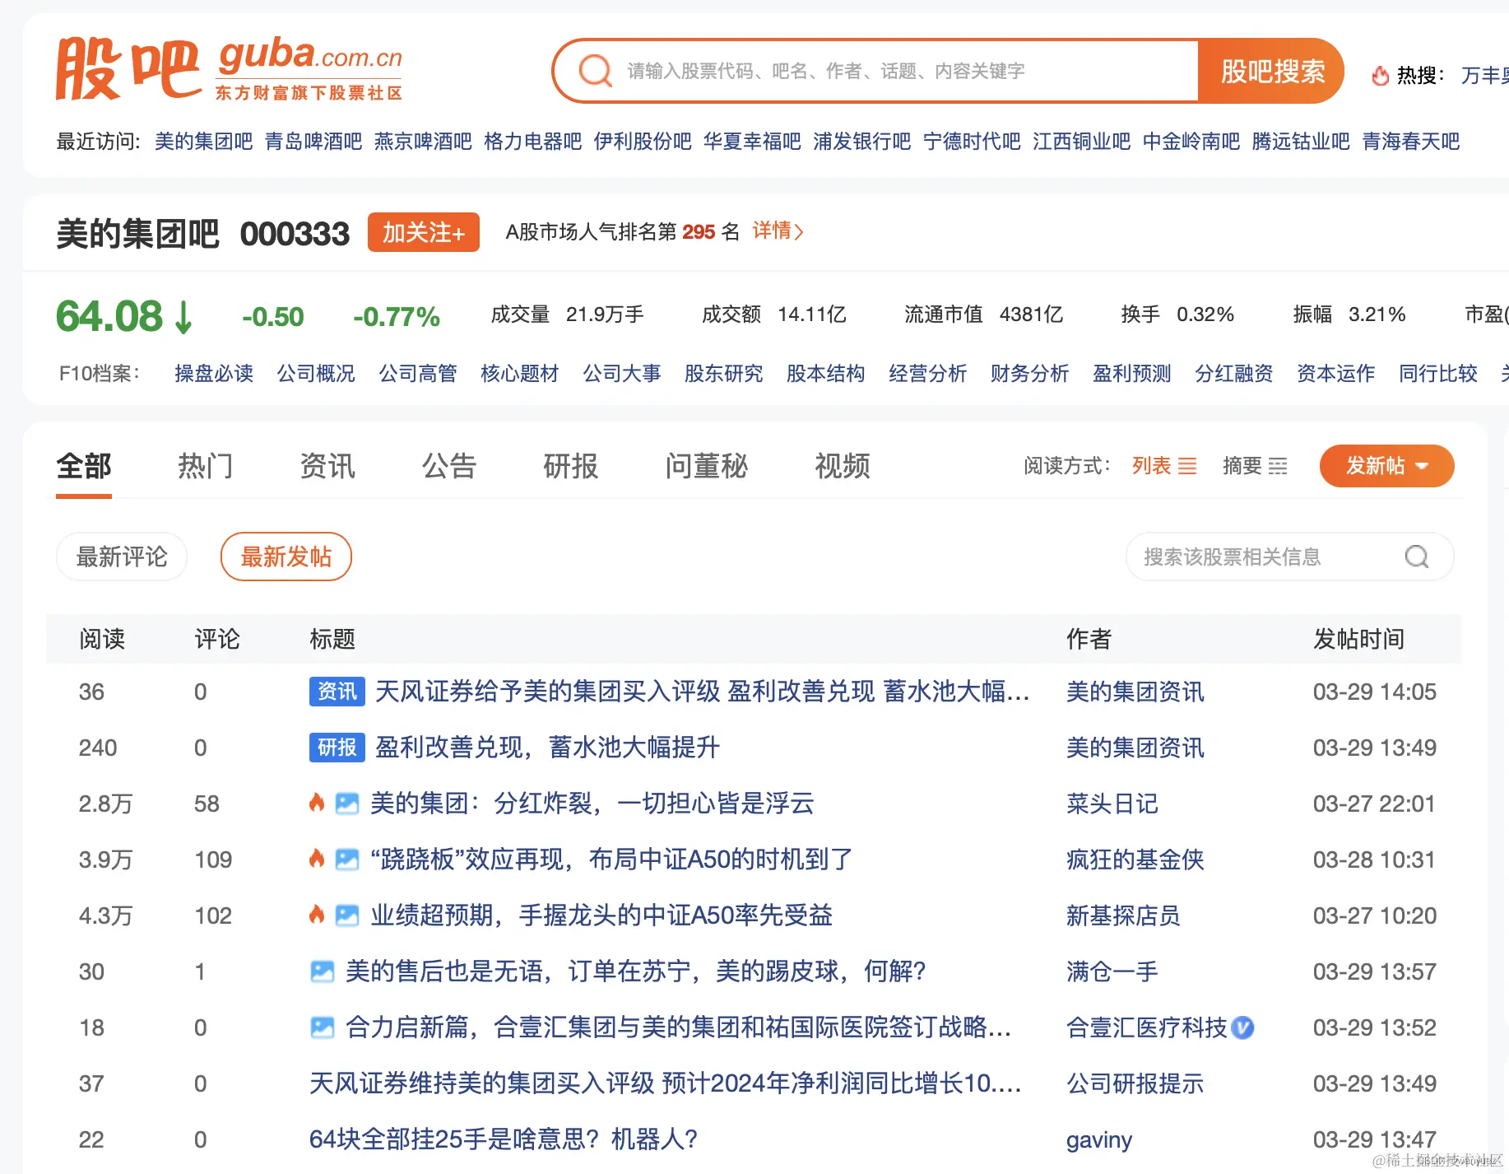Click the 资讯 tag on 天风证券 post
The image size is (1509, 1174).
tap(337, 692)
